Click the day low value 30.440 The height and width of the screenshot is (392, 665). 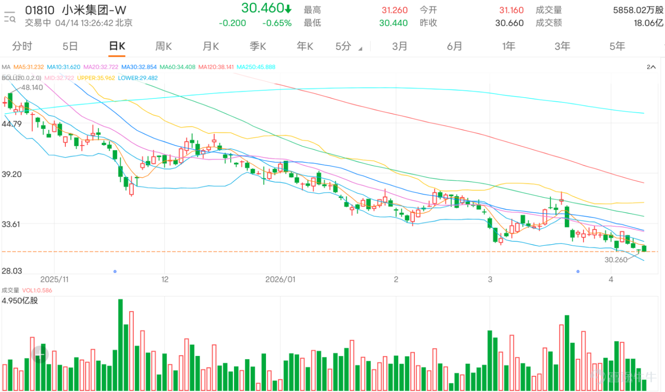[393, 23]
